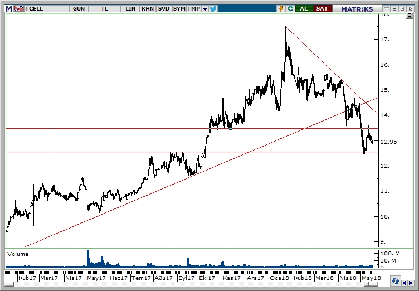Click the Haz17 date axis label

119,278
